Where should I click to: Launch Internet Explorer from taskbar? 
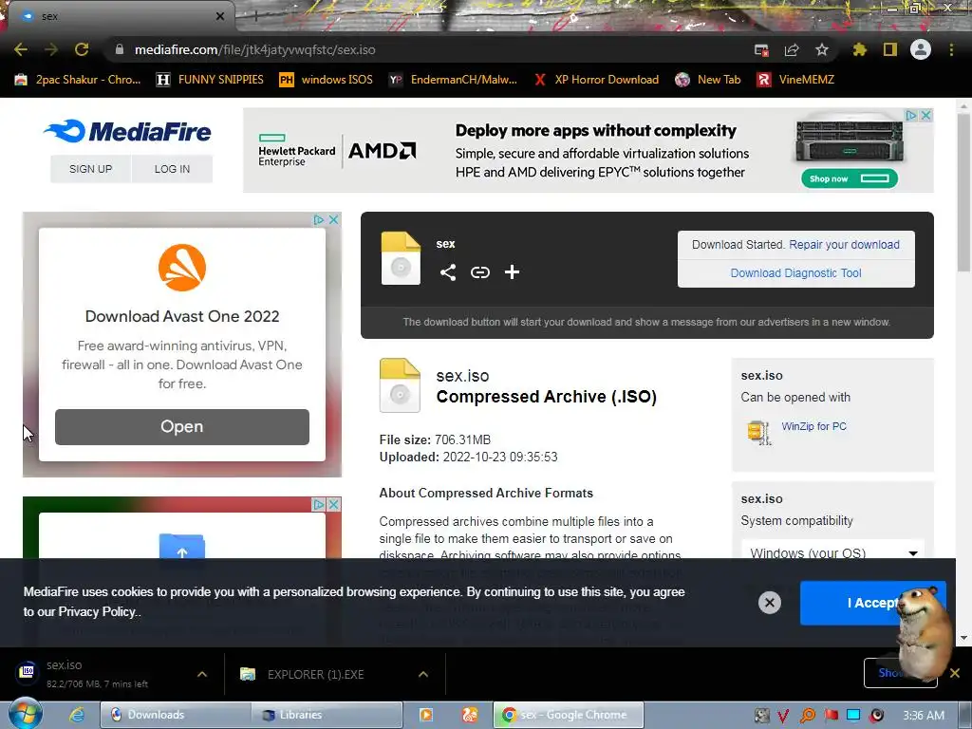(77, 715)
